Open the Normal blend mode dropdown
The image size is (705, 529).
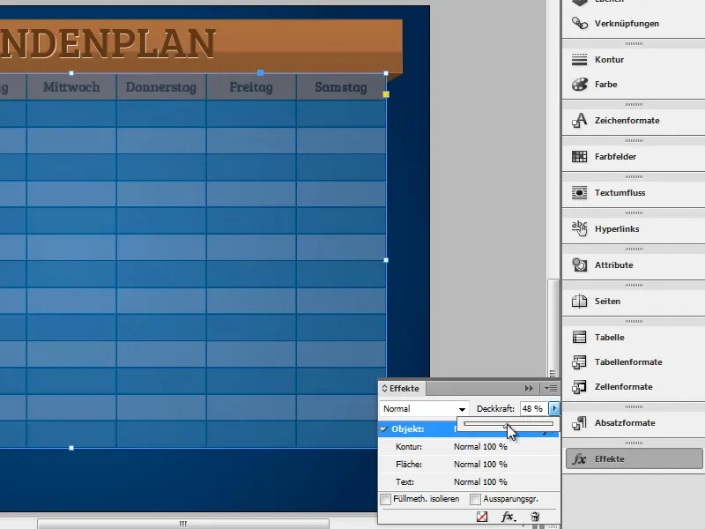424,409
